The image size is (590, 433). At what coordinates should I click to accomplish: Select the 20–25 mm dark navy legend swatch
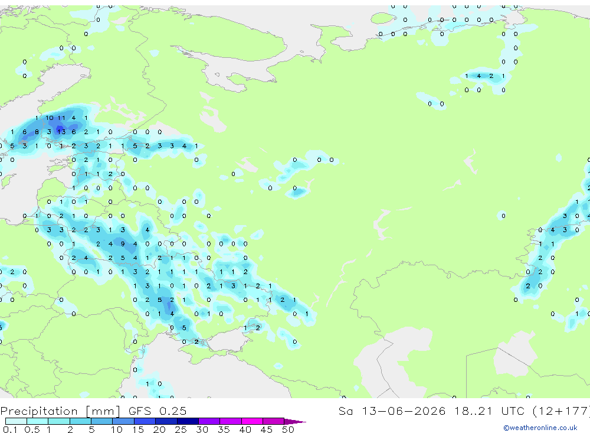166,421
